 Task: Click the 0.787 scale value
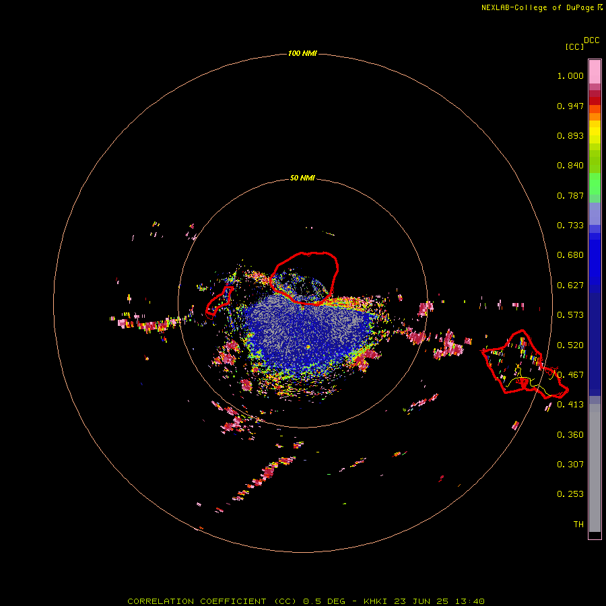coord(570,195)
